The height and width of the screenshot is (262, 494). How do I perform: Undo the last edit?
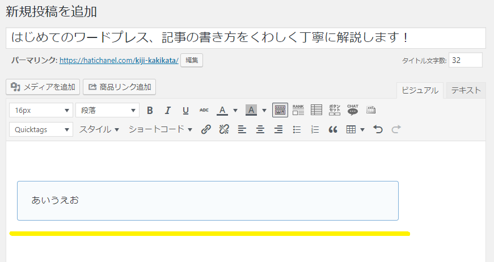pyautogui.click(x=378, y=129)
